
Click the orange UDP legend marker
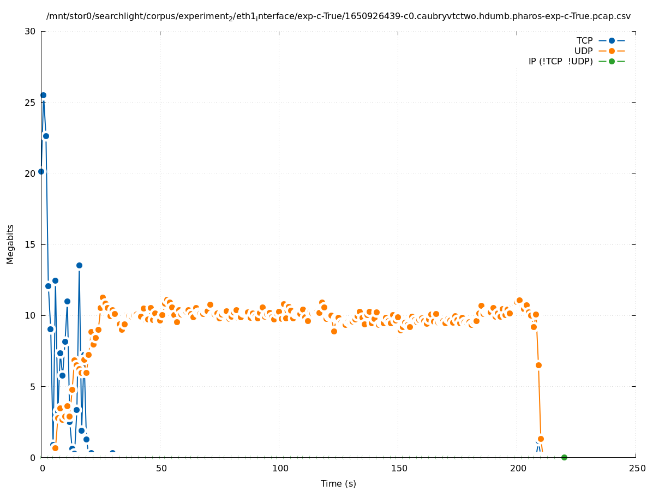(x=612, y=51)
